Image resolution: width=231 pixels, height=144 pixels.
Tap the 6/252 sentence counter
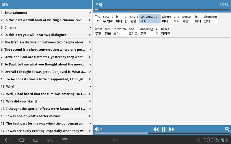224,5
